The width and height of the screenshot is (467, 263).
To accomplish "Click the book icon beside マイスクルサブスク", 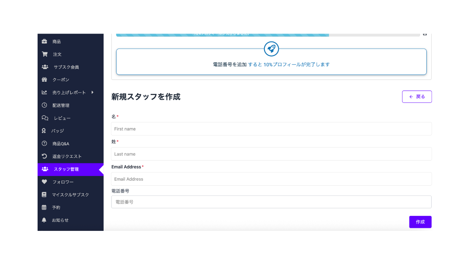I will point(44,195).
